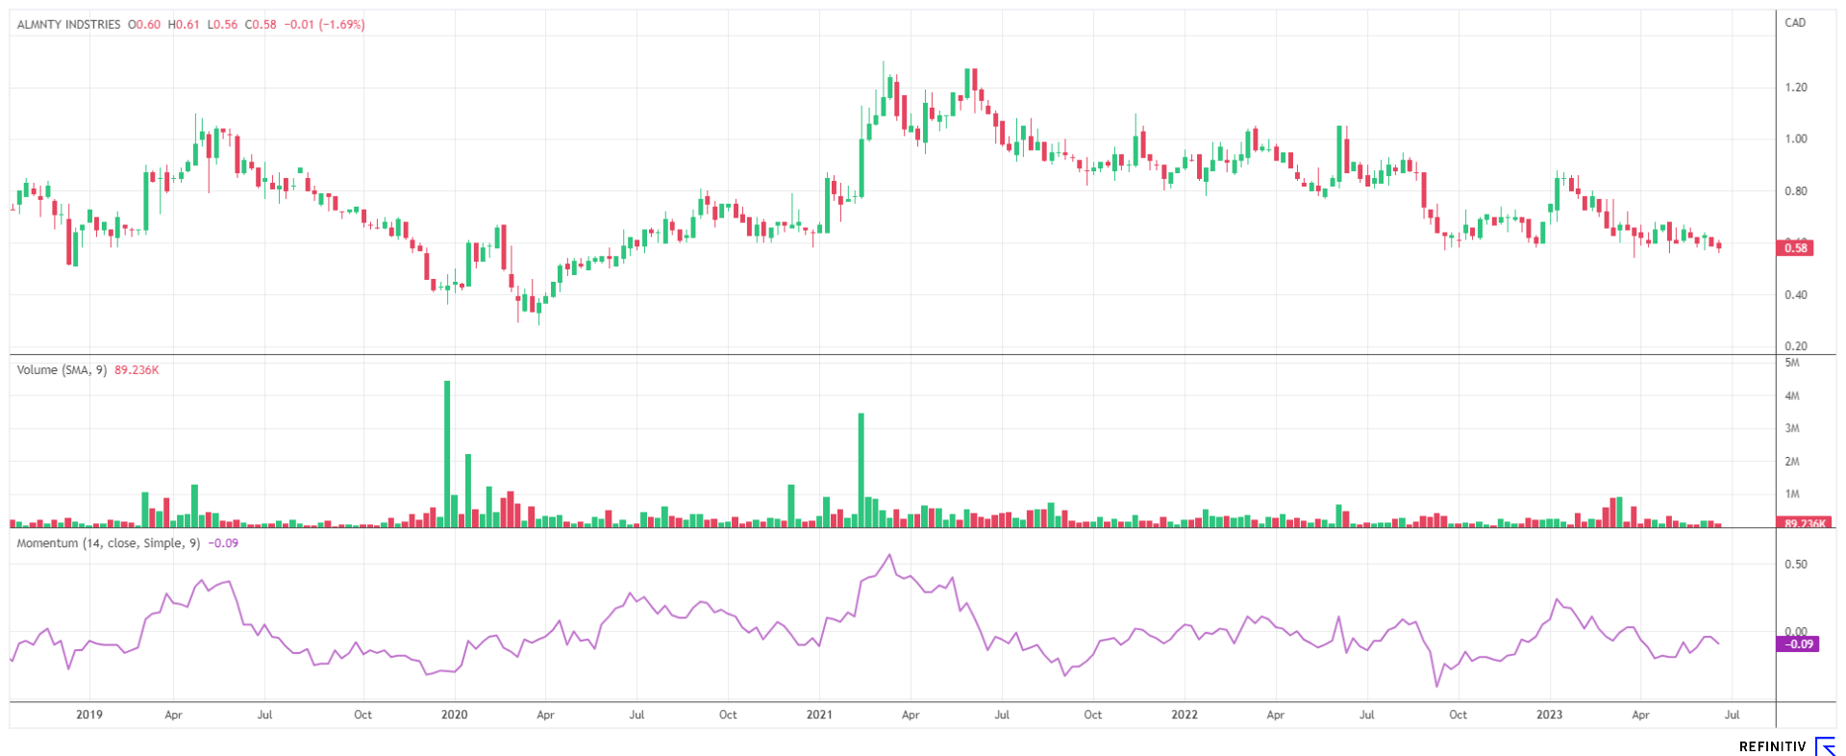1846x756 pixels.
Task: Select the ALMNTY INDSTRIES symbol title
Action: (68, 25)
